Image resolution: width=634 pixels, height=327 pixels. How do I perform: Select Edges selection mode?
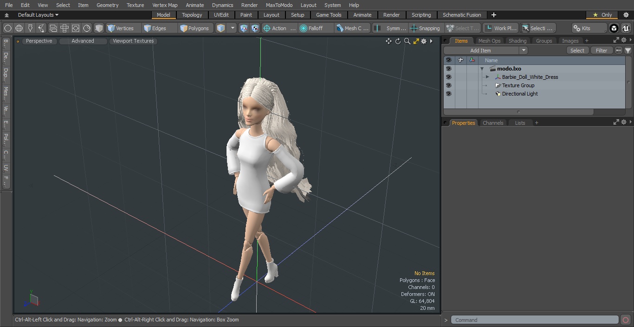159,28
